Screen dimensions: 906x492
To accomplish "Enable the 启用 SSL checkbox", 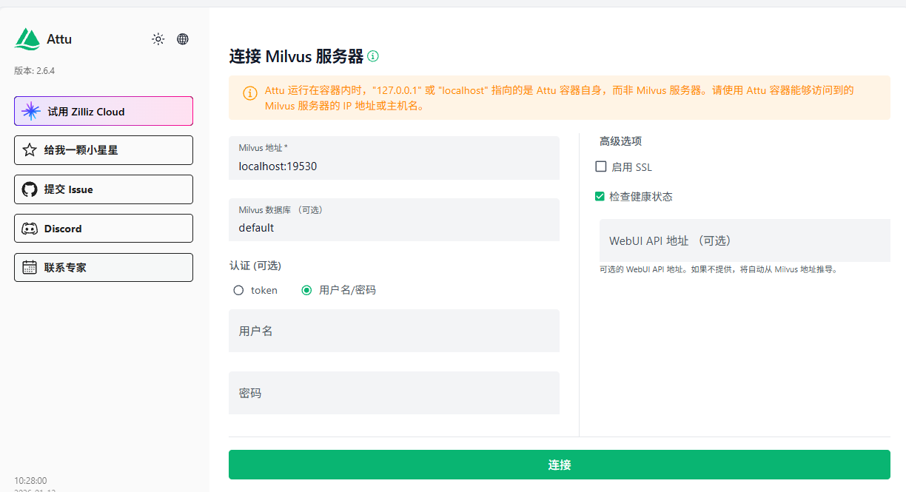I will 601,167.
